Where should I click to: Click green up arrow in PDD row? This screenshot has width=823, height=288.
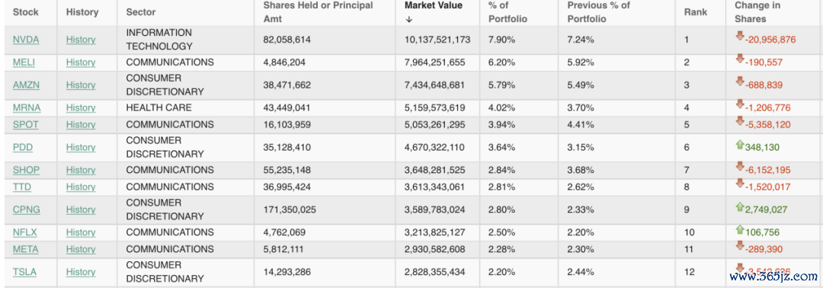[740, 144]
